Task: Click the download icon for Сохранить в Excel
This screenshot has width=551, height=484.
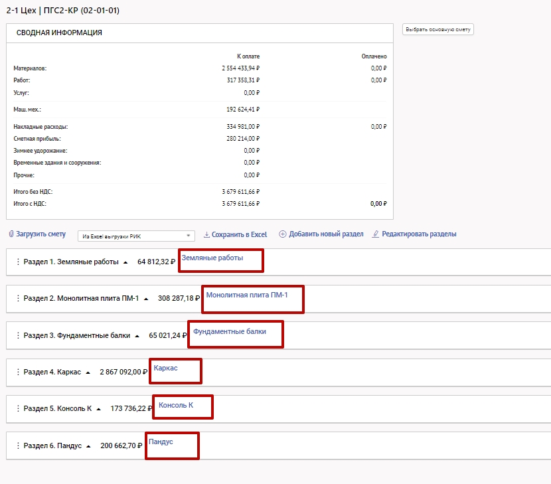Action: coord(206,234)
